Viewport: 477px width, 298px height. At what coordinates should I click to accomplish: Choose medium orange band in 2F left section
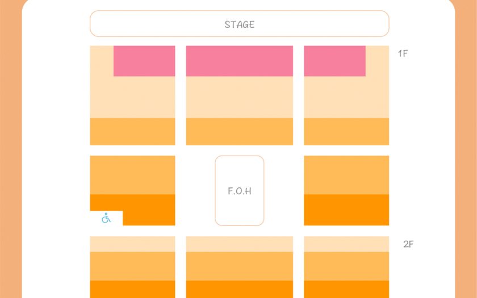(x=132, y=266)
